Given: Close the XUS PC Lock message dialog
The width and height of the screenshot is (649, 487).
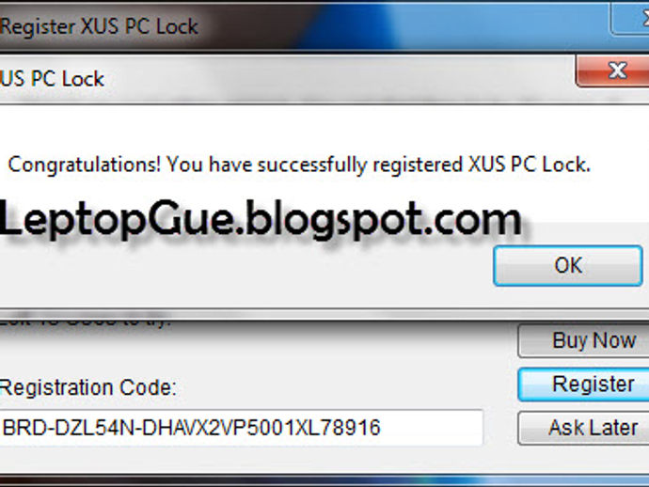Looking at the screenshot, I should (612, 71).
